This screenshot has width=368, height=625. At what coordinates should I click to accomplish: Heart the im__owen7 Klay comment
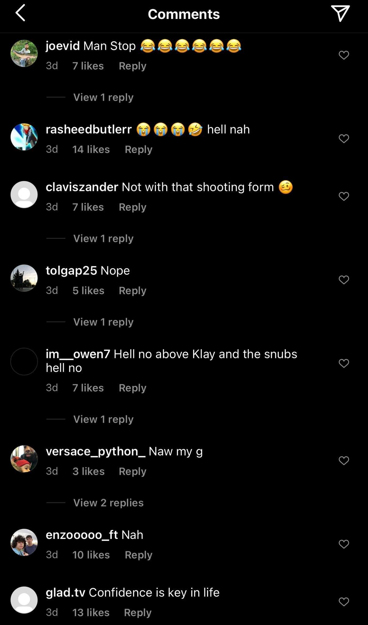tap(344, 363)
